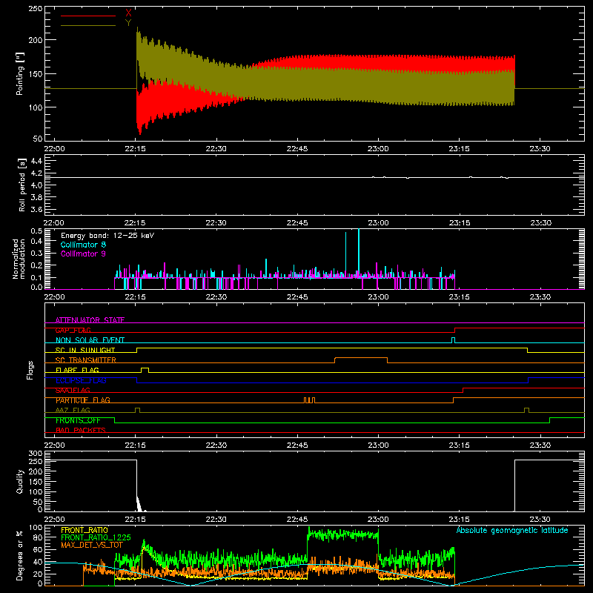Click the 23:00 time label under Normalized modulation plot
Viewport: 593px width, 593px height.
coord(378,297)
